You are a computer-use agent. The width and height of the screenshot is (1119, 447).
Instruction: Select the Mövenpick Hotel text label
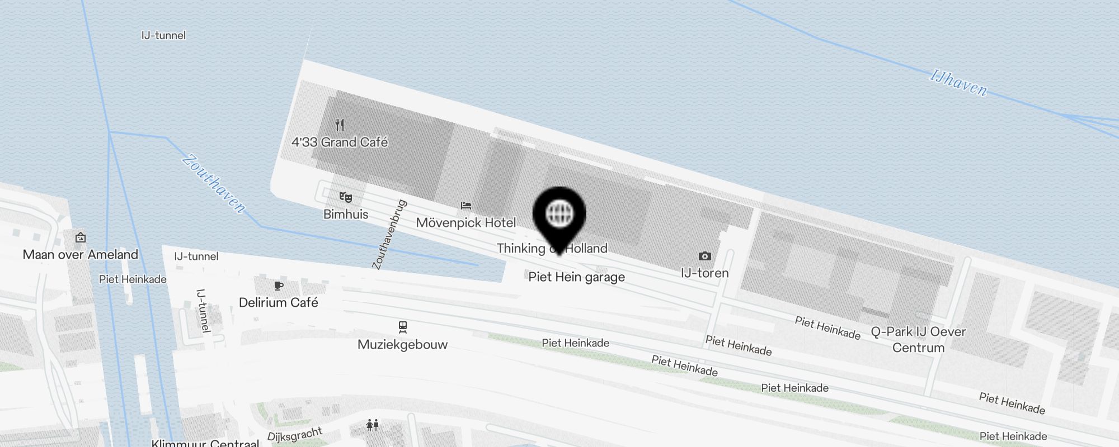tap(466, 223)
